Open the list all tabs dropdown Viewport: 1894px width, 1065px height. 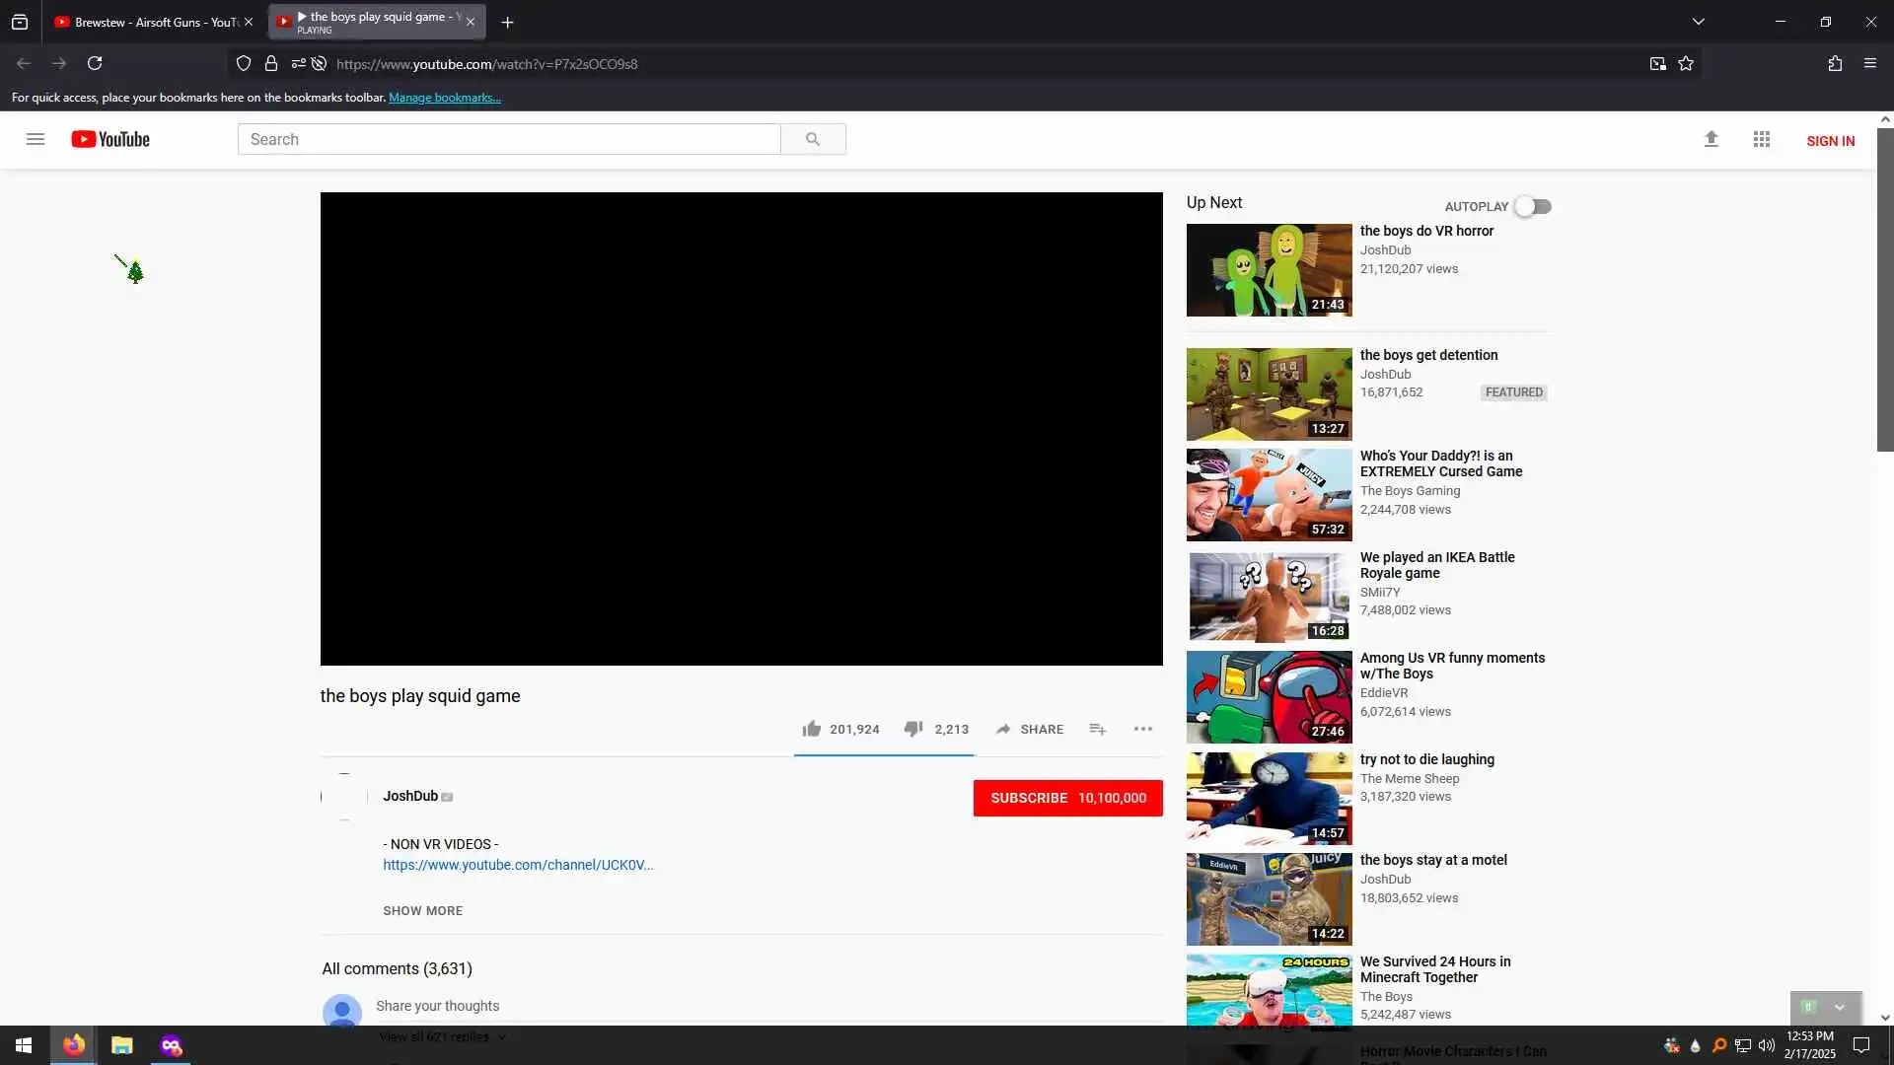(x=1698, y=22)
